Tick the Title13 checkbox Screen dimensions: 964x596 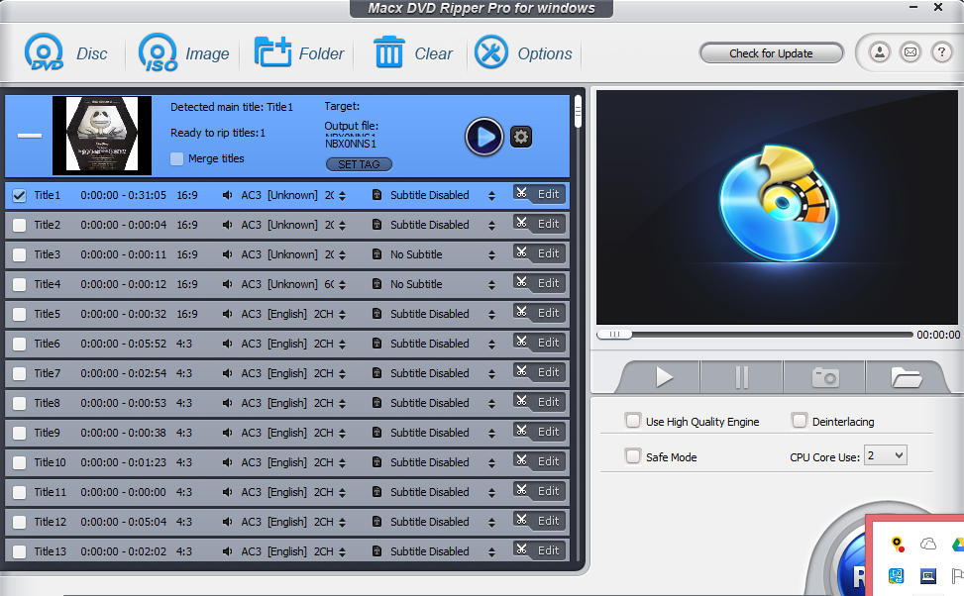tap(20, 551)
